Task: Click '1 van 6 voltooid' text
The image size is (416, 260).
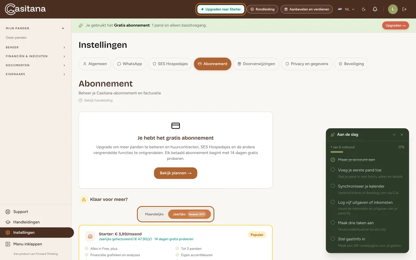Action: point(342,147)
